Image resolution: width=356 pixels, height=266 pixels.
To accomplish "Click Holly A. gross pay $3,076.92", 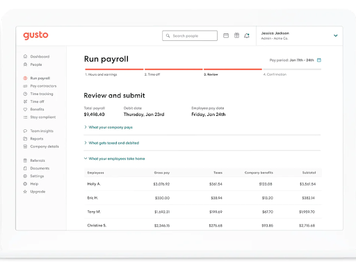I will click(161, 184).
